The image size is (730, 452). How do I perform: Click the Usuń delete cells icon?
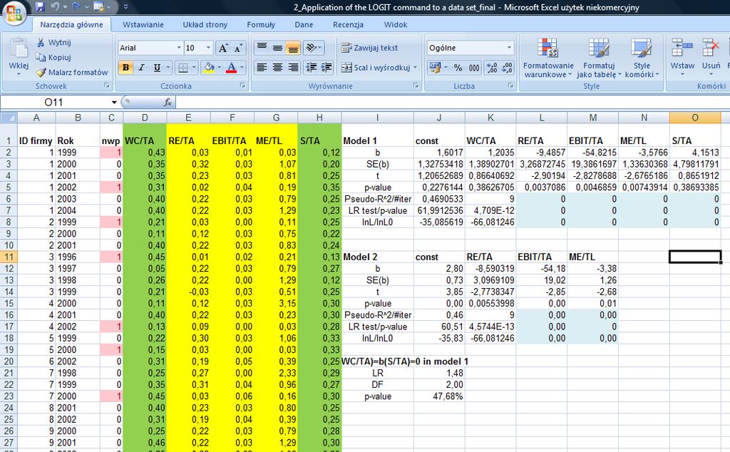(711, 48)
